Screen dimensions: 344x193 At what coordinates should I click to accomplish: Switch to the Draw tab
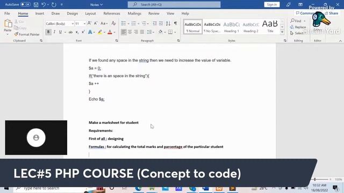pyautogui.click(x=55, y=13)
